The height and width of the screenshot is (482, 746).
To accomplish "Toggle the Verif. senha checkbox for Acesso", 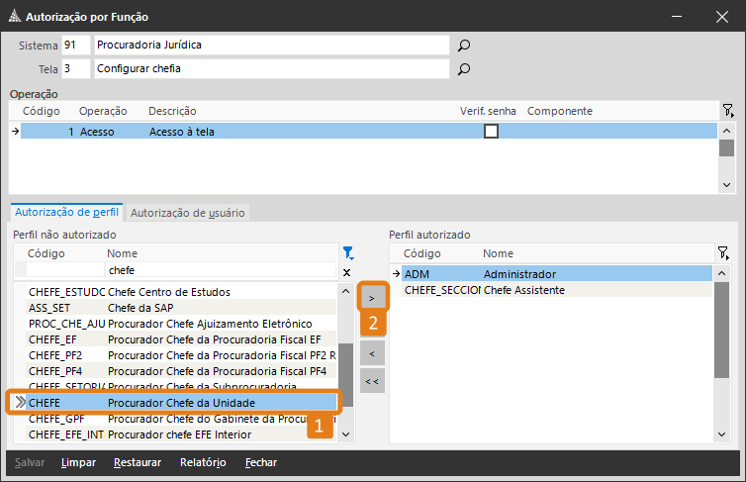I will (491, 131).
